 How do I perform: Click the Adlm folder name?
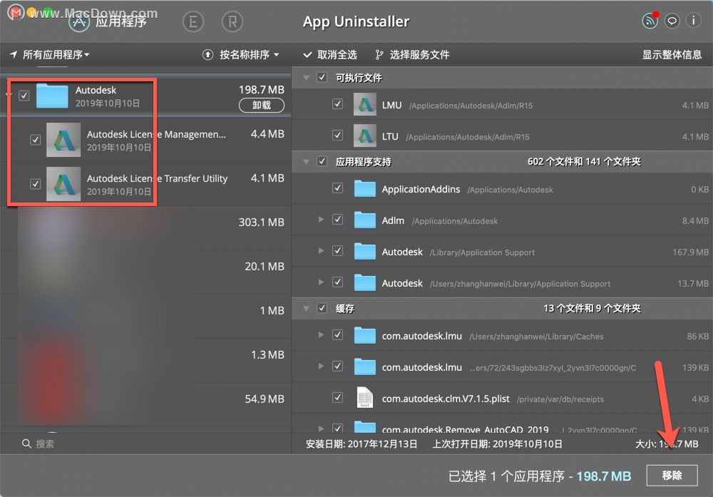[393, 220]
